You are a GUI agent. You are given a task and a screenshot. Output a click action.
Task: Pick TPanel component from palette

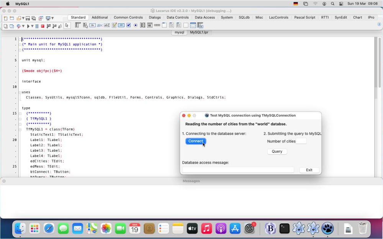[186, 25]
